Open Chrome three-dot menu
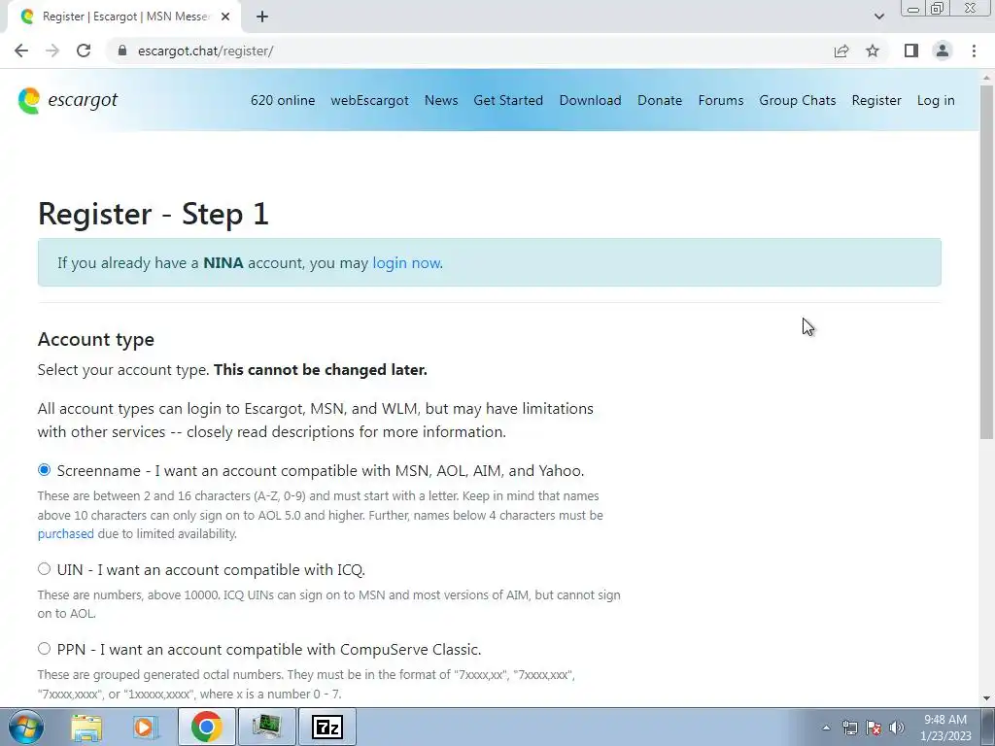Image resolution: width=995 pixels, height=746 pixels. [x=974, y=51]
